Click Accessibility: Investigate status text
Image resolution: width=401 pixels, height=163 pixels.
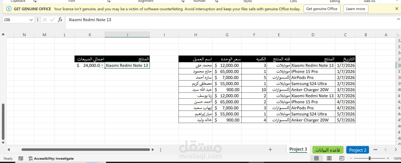pyautogui.click(x=54, y=158)
